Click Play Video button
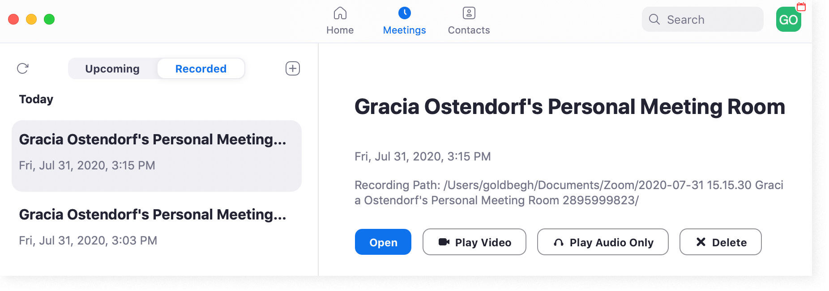 pos(474,242)
